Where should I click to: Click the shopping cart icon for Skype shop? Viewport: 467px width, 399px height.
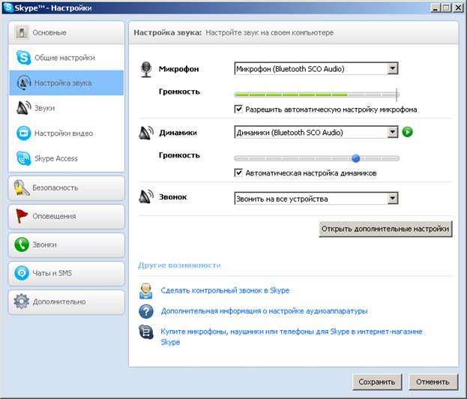point(146,332)
